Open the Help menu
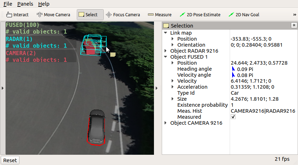 click(44, 4)
